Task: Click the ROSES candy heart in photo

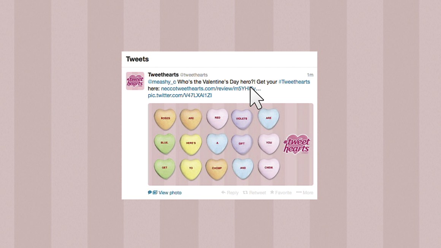Action: [x=165, y=119]
